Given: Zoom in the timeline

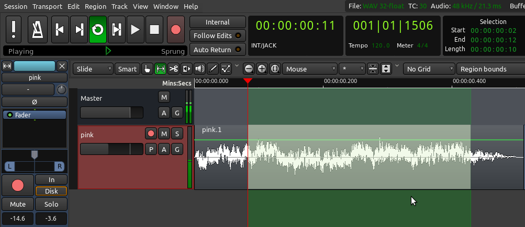Looking at the screenshot, I should point(262,69).
